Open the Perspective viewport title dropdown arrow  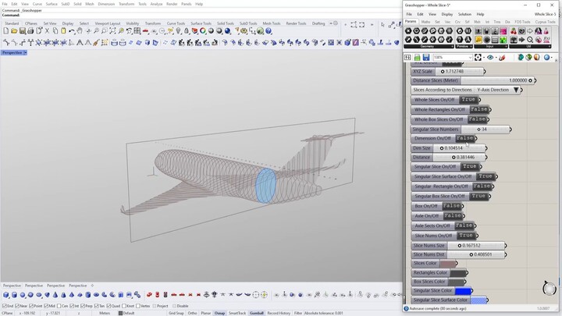coord(25,52)
